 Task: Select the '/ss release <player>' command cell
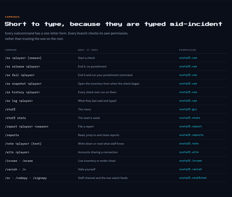pyautogui.click(x=22, y=67)
